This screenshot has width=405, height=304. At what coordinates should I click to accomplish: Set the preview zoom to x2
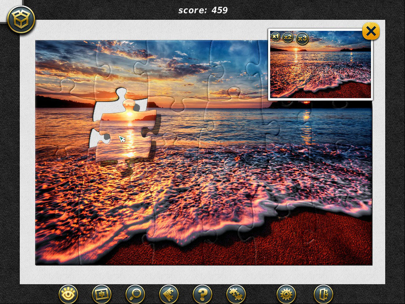pos(288,37)
